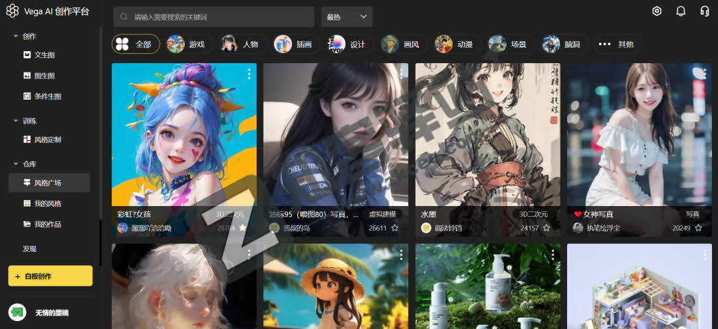This screenshot has height=329, width=718.
Task: Select 风格广场 in the sidebar
Action: click(x=49, y=183)
